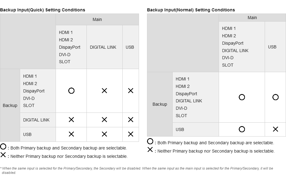Click the "Backup" row header in the Quick table
The image size is (286, 176).
point(10,105)
